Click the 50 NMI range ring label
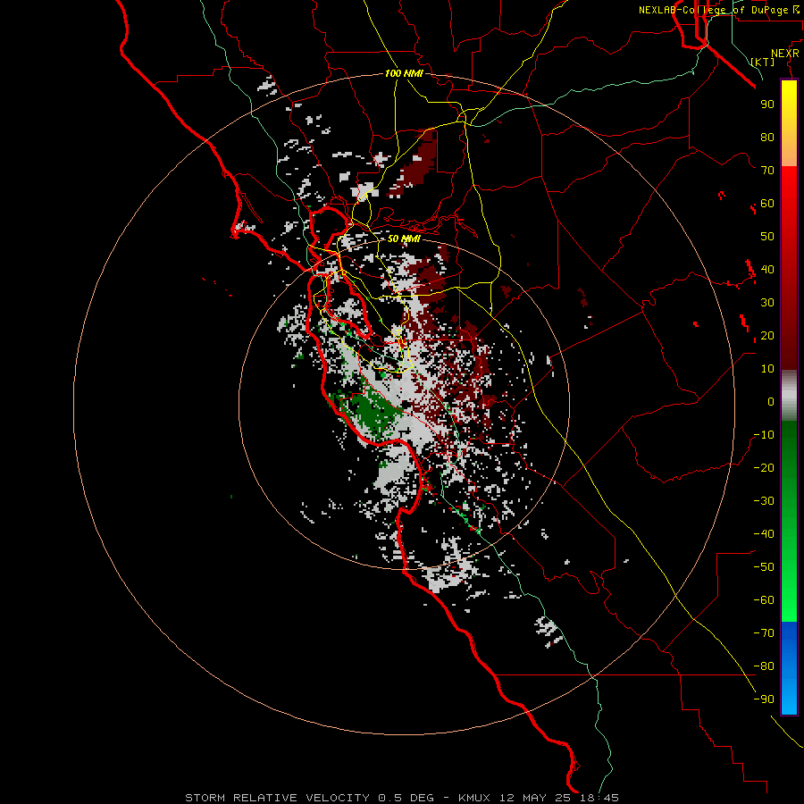 tap(404, 239)
